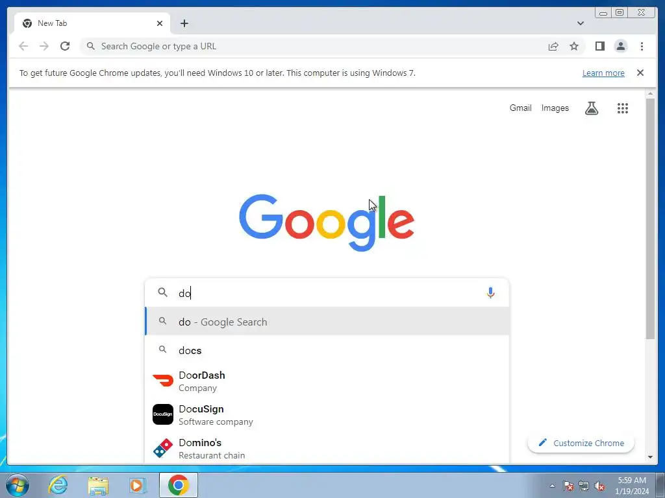
Task: Open the Windows Start menu
Action: (17, 485)
